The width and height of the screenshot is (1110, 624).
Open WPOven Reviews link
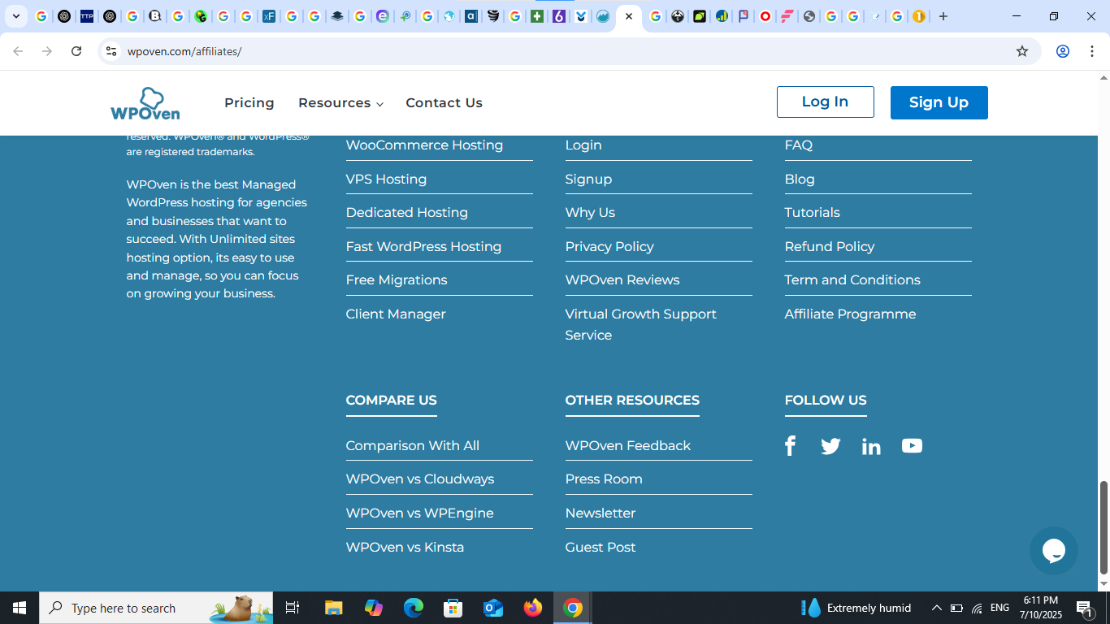[622, 280]
